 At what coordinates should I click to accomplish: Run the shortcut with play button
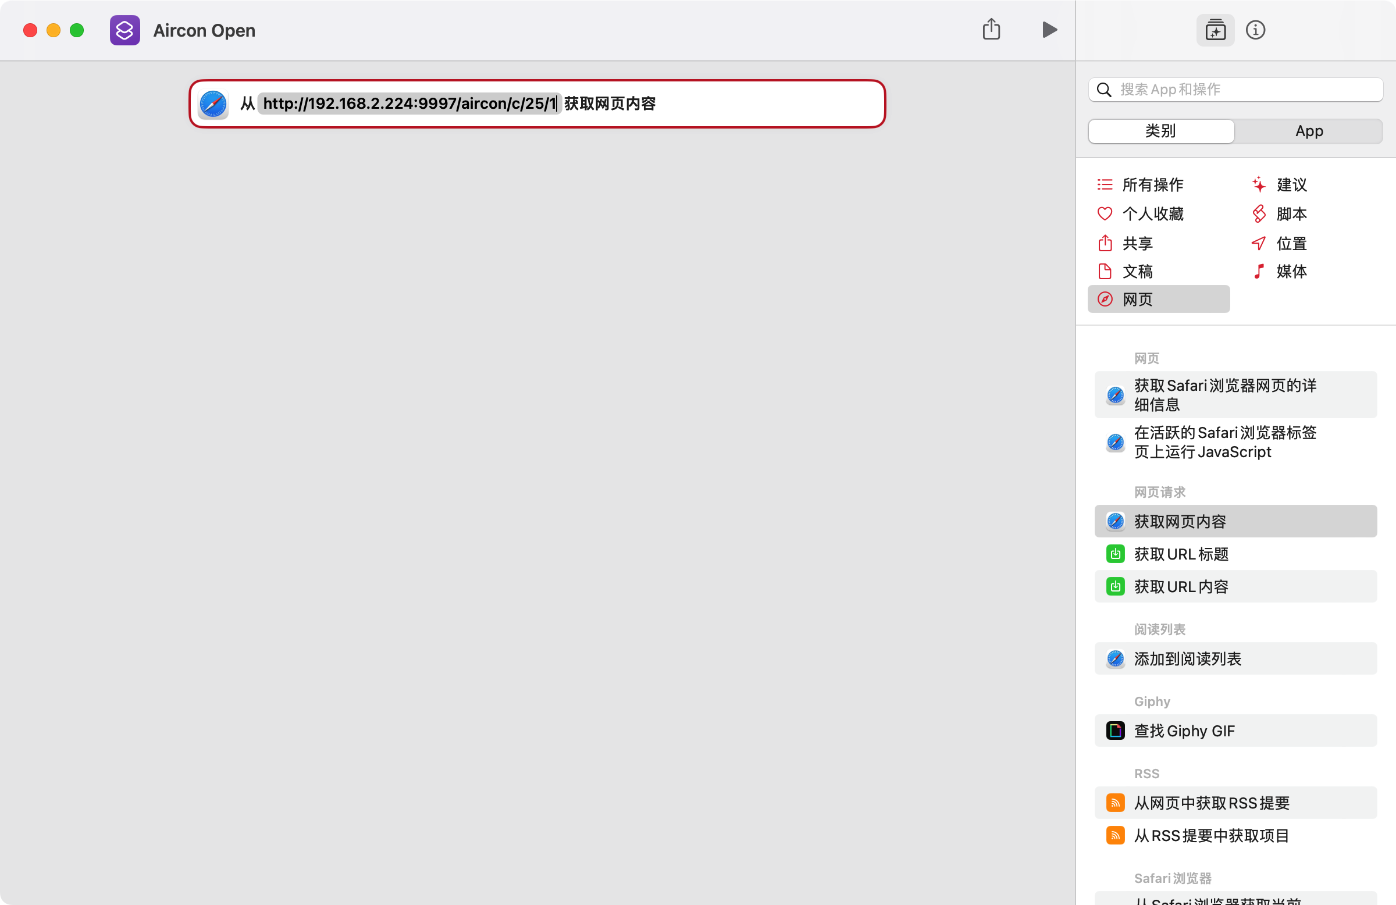(1049, 30)
